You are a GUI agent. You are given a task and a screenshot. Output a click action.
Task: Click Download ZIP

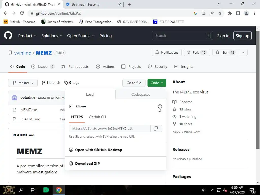tap(116, 164)
